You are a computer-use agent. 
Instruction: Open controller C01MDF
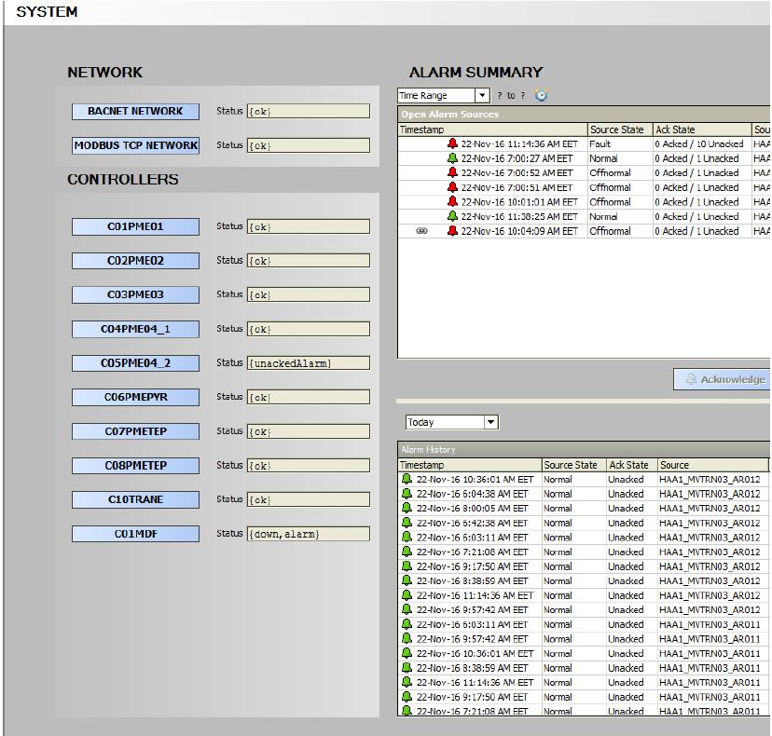135,534
